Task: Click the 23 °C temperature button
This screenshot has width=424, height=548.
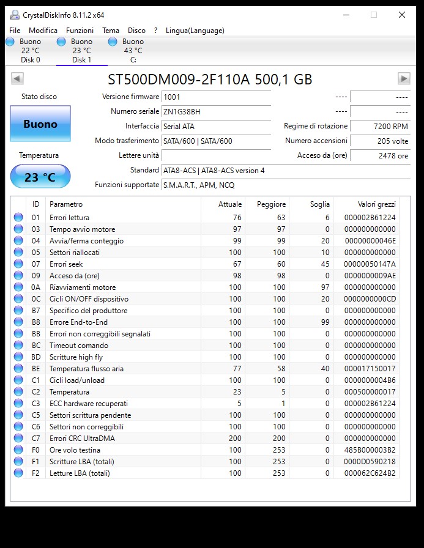Action: pos(40,177)
